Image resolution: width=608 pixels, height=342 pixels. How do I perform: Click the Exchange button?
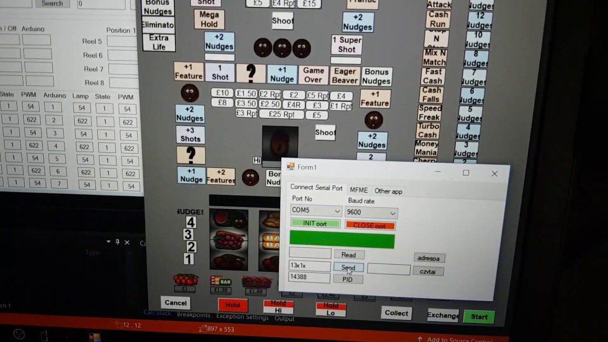point(443,315)
